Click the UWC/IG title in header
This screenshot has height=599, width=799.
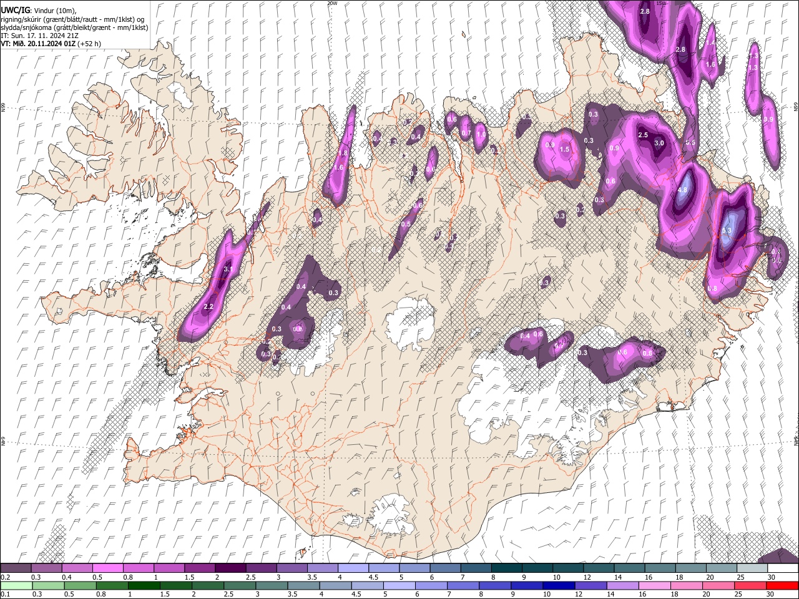15,10
